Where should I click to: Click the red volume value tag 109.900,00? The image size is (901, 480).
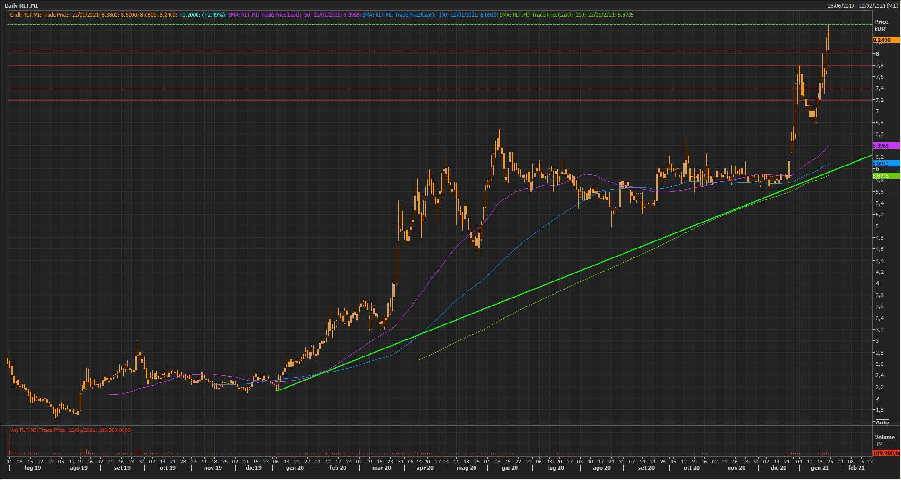[886, 453]
